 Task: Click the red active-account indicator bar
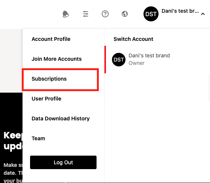tap(105, 60)
